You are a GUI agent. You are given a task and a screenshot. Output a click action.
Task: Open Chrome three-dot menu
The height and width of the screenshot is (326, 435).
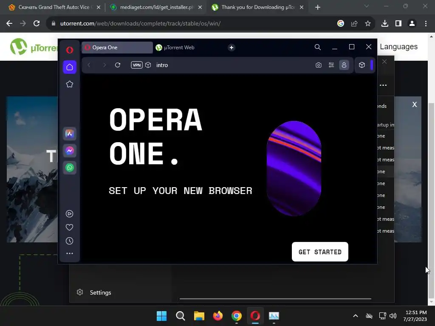pos(426,24)
